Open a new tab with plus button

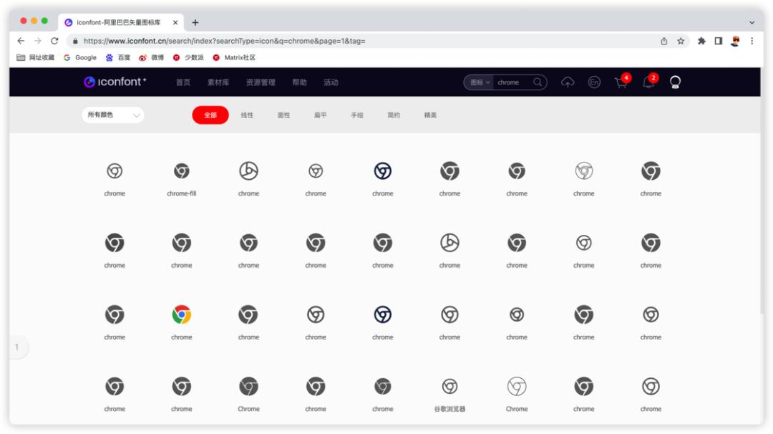point(195,22)
